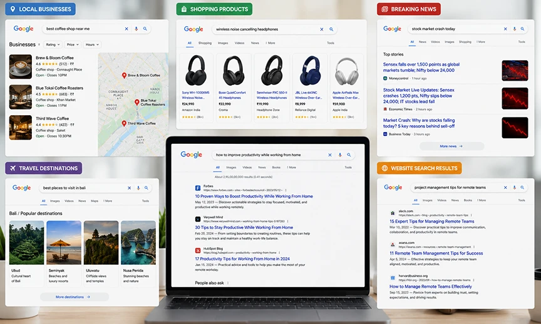Image resolution: width=541 pixels, height=324 pixels.
Task: Switch to Shopping tab in headphones search
Action: click(x=205, y=43)
